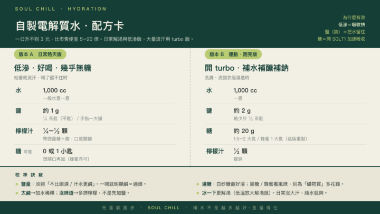The image size is (380, 214).
Task: Click the hint "略少於 ½ 茶匙"
Action: [248, 118]
